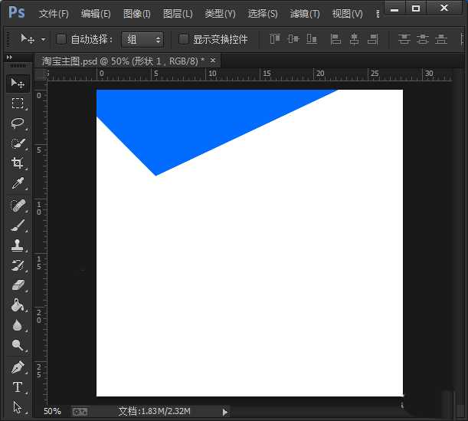
Task: Pick the Horizontal Type tool
Action: coord(17,387)
